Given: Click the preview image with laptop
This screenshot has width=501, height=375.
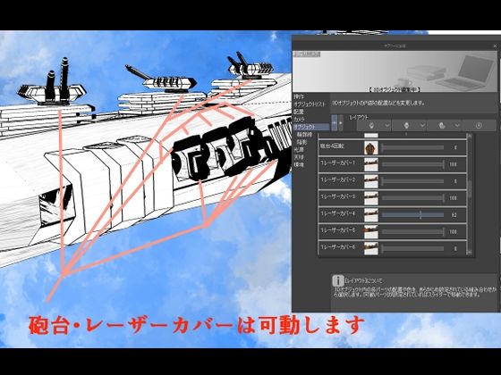Looking at the screenshot, I should [x=395, y=71].
